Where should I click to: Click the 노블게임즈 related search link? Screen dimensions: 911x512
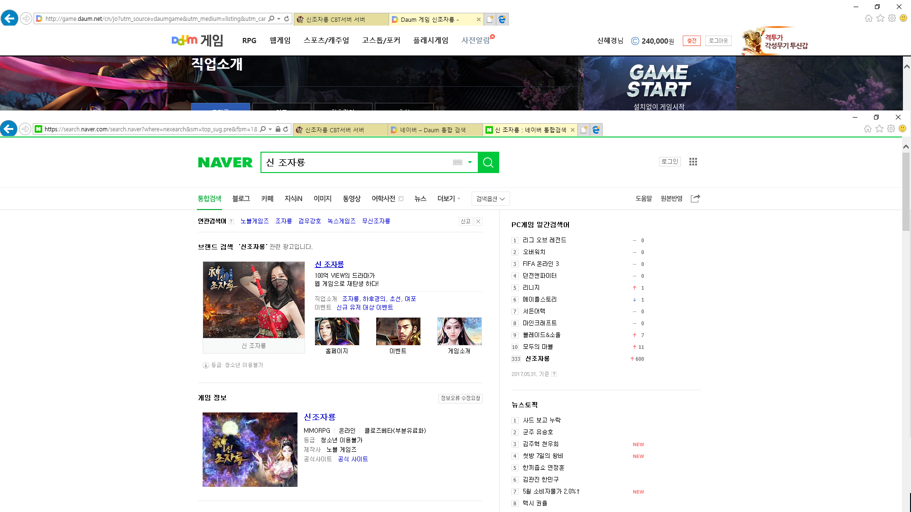coord(255,221)
